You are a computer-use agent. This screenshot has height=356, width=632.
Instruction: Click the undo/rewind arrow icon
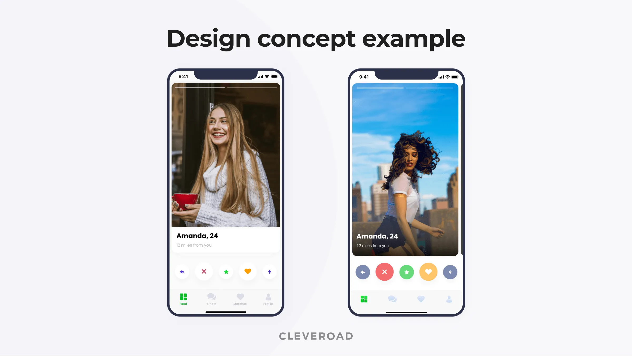(182, 271)
